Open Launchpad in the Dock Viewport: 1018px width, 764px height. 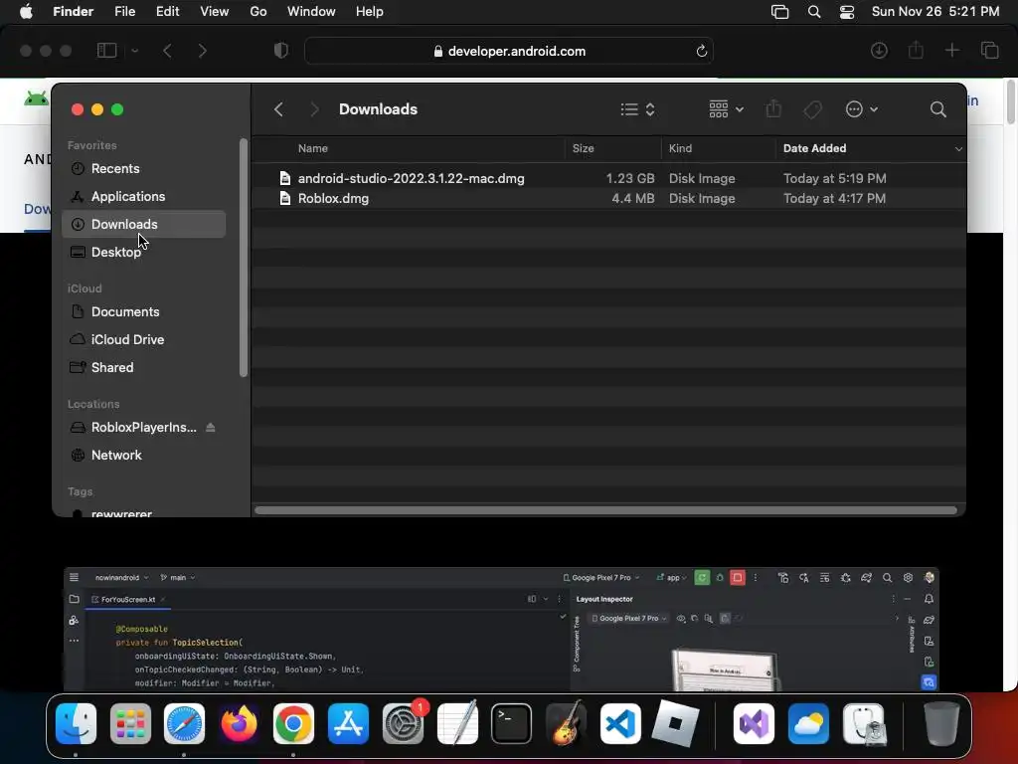tap(130, 723)
